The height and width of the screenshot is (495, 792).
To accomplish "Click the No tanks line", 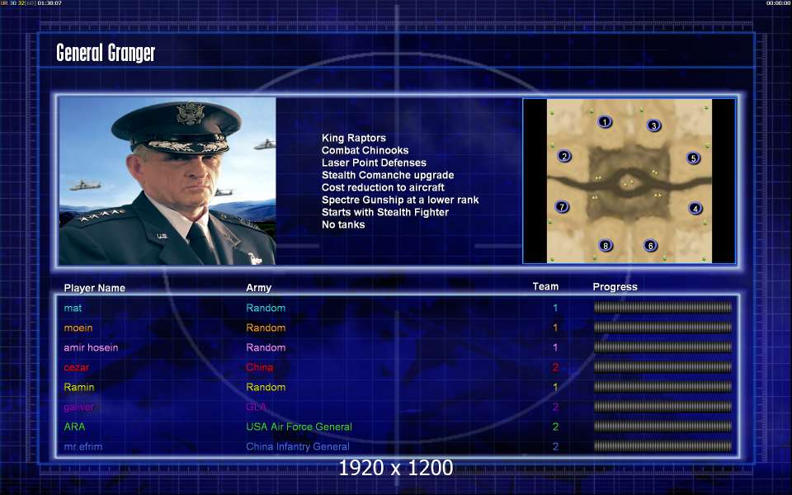I will click(343, 224).
